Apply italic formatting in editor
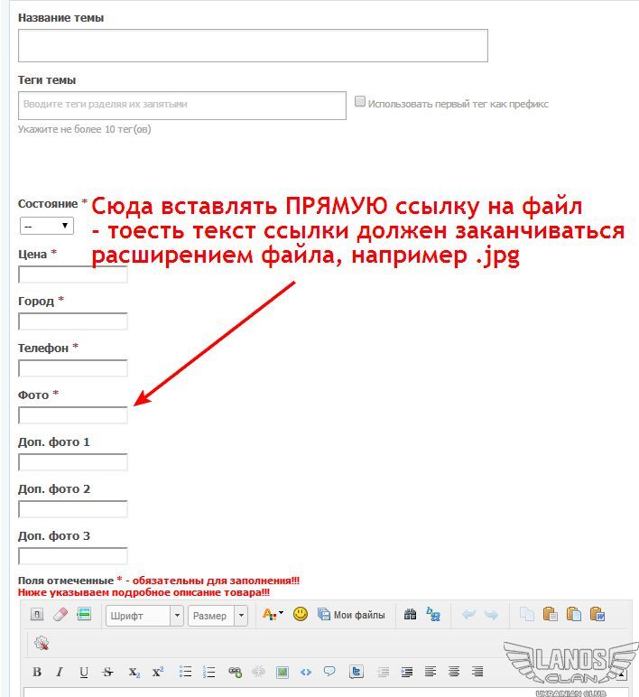 point(60,672)
